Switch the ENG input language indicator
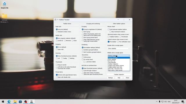Screen dimensions: 186x104 click(169, 101)
